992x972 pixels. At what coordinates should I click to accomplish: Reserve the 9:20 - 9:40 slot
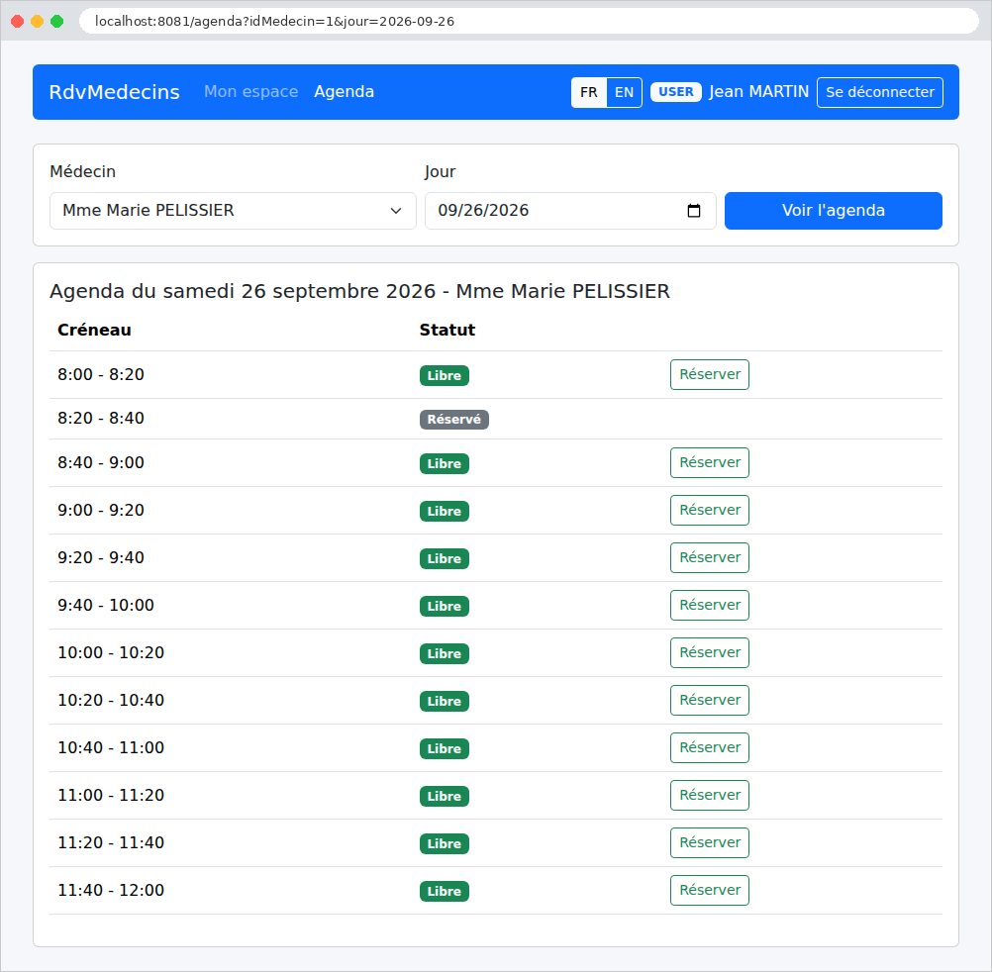pos(709,557)
